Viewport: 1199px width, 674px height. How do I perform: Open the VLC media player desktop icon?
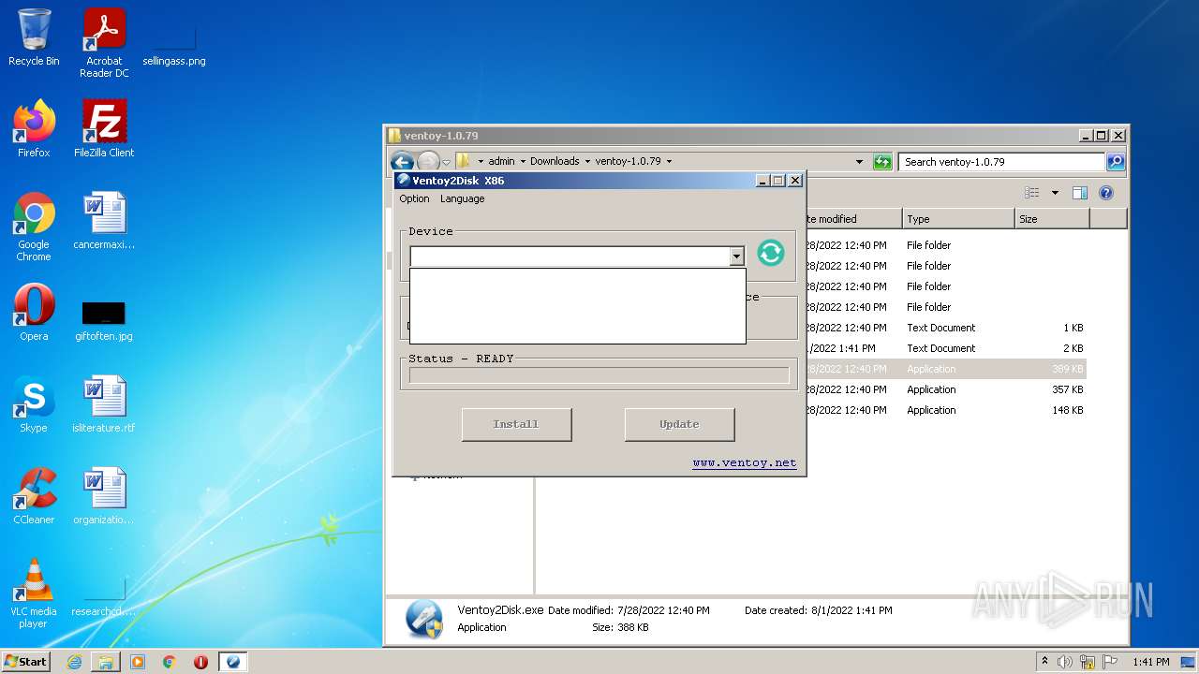coord(34,594)
